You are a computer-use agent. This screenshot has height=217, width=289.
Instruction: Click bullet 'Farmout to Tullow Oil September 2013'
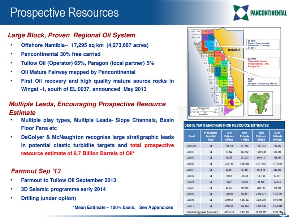tap(69, 180)
